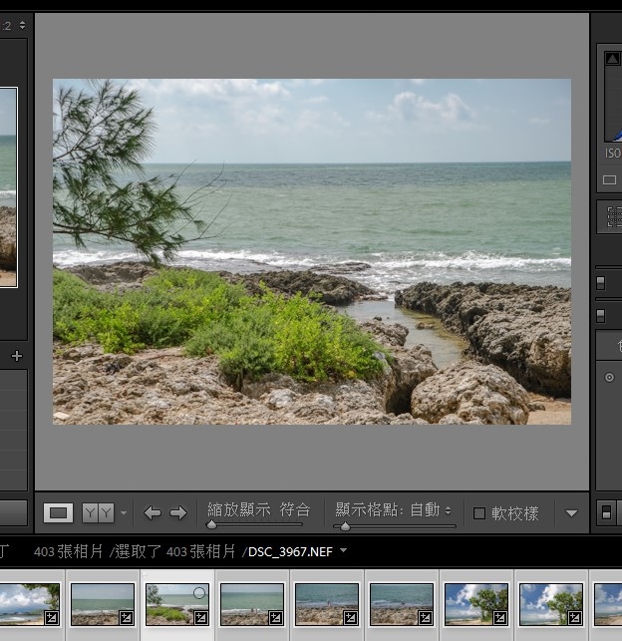Click the 選取了 403 張相片 selection text

pos(174,552)
